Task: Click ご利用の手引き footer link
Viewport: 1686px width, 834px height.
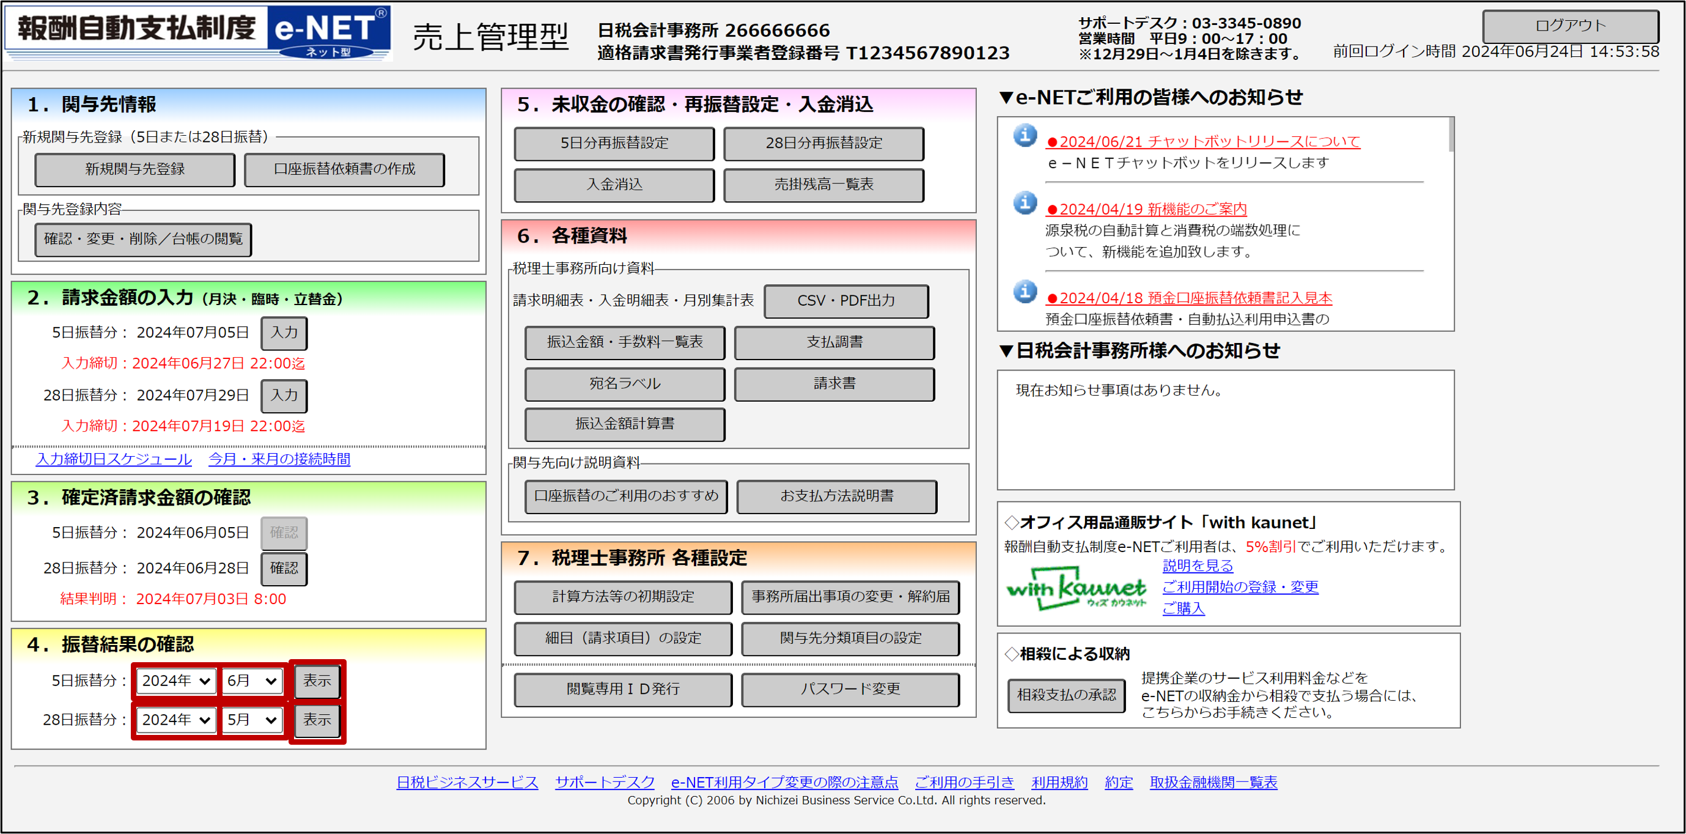Action: pos(964,781)
